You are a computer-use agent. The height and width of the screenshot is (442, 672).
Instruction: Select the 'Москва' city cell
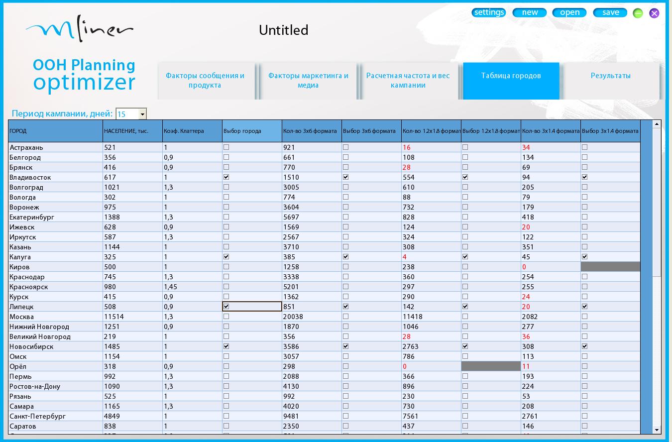pos(55,317)
